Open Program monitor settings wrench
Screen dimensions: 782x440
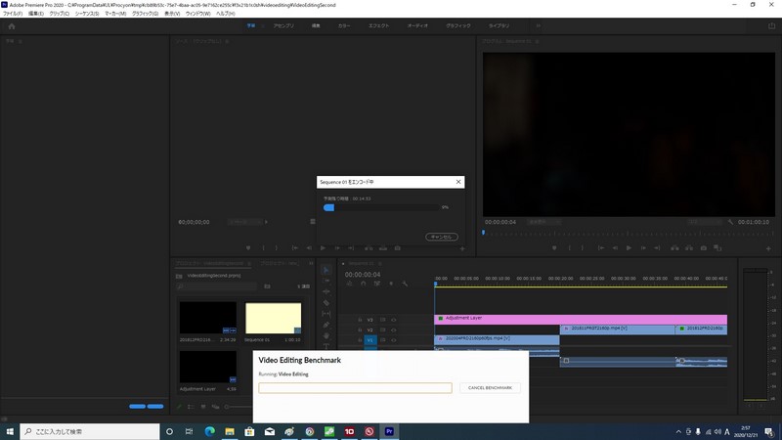click(730, 222)
